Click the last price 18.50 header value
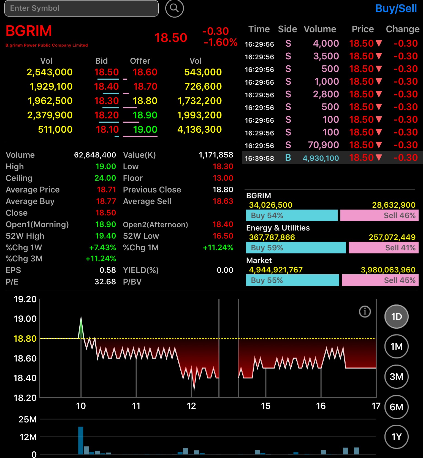Viewport: 423px width, 458px height. [x=171, y=38]
